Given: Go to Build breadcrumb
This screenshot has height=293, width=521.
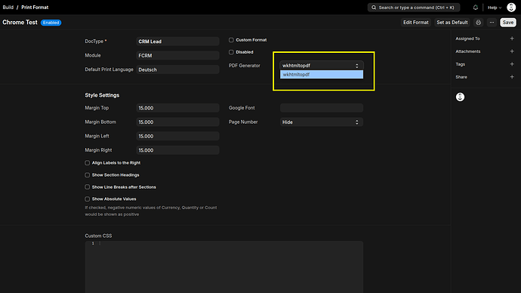Looking at the screenshot, I should click(x=8, y=7).
